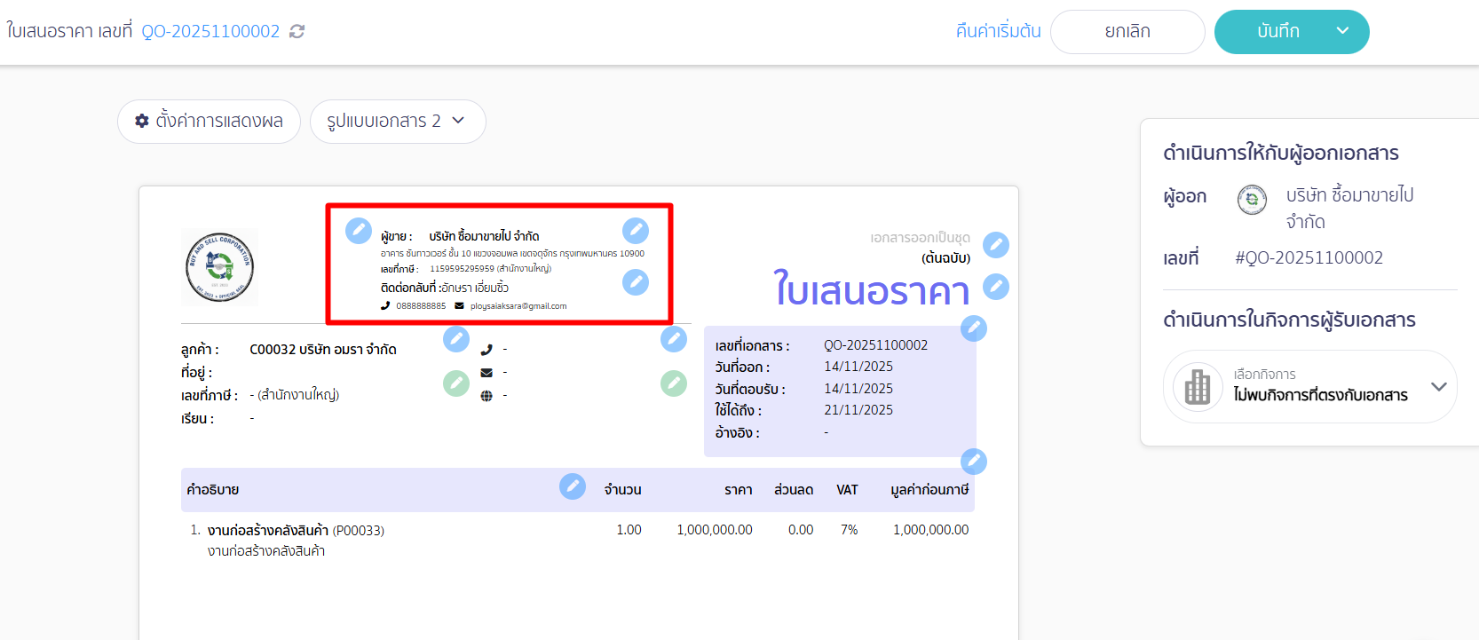Click the blue pencil right of customer phone row
This screenshot has width=1479, height=640.
[x=674, y=339]
